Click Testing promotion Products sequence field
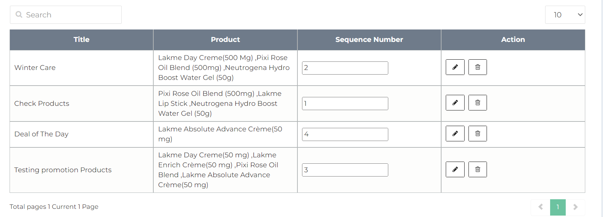Image resolution: width=603 pixels, height=217 pixels. [345, 170]
